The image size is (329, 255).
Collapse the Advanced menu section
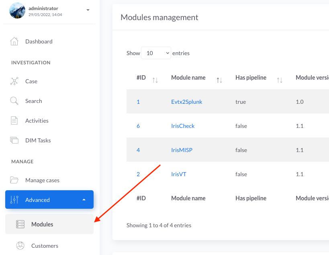pyautogui.click(x=84, y=199)
